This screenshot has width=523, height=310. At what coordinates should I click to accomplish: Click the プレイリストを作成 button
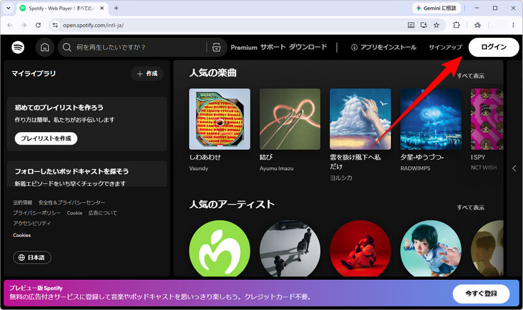[46, 139]
